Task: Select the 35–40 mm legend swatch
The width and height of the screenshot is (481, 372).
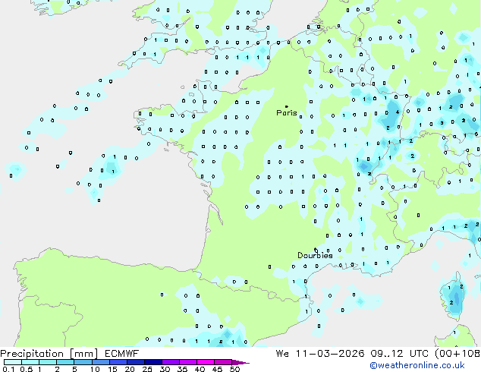Action: (x=187, y=362)
